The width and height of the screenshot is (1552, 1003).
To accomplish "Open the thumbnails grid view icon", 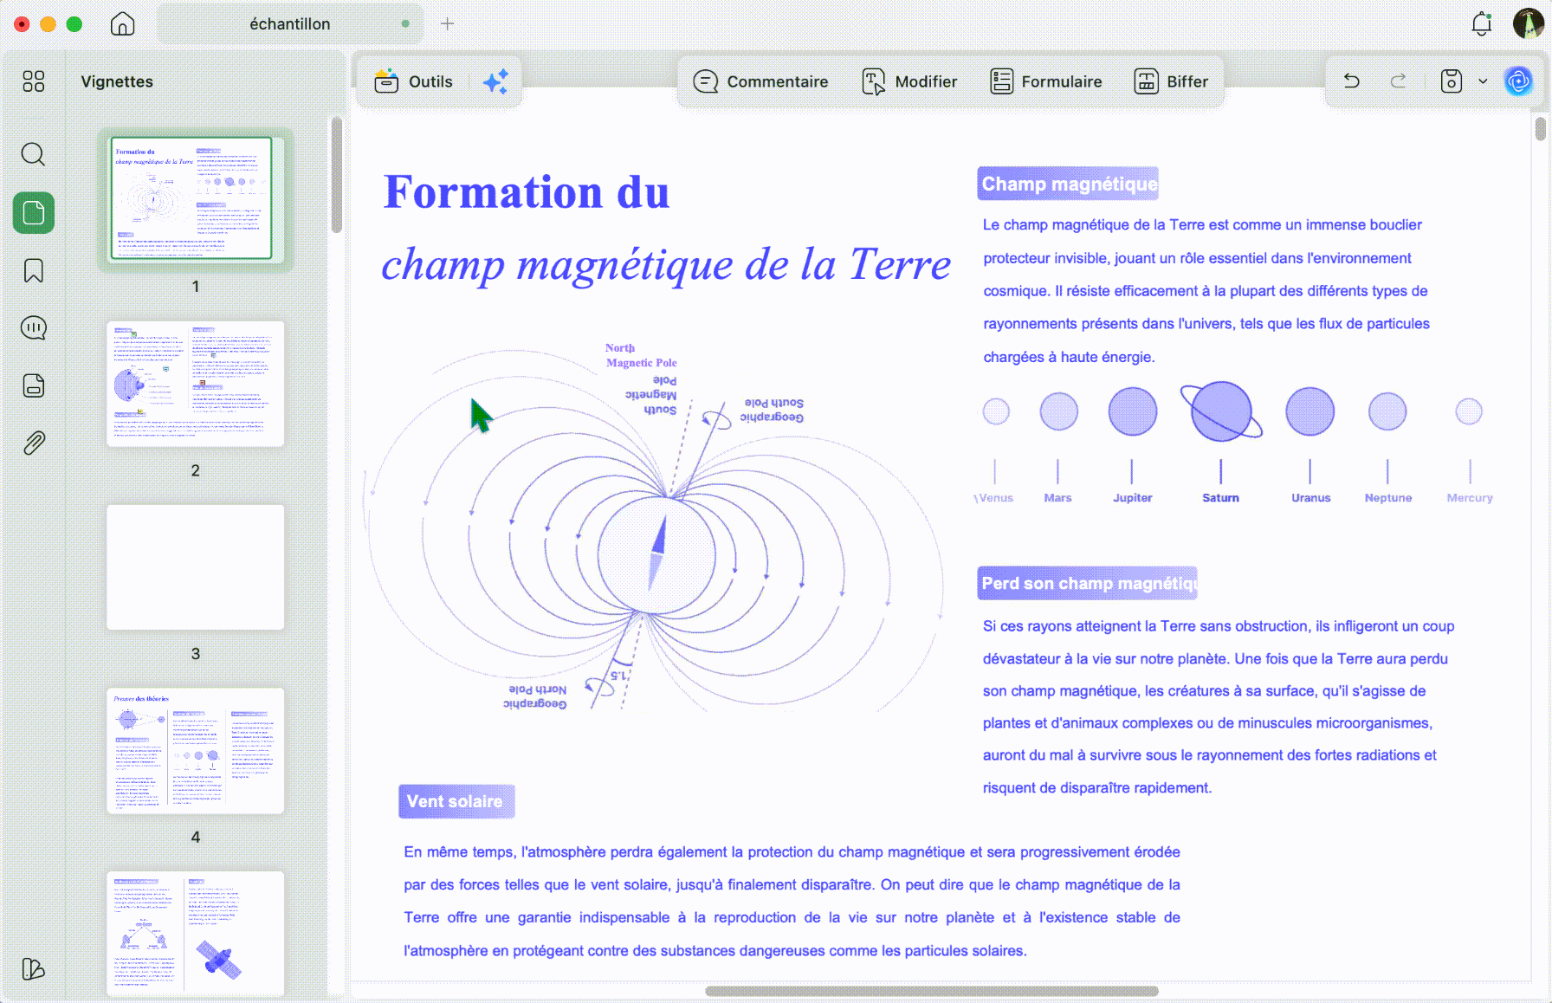I will point(34,81).
